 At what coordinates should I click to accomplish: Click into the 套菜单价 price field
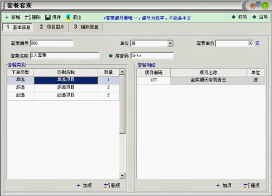point(235,43)
